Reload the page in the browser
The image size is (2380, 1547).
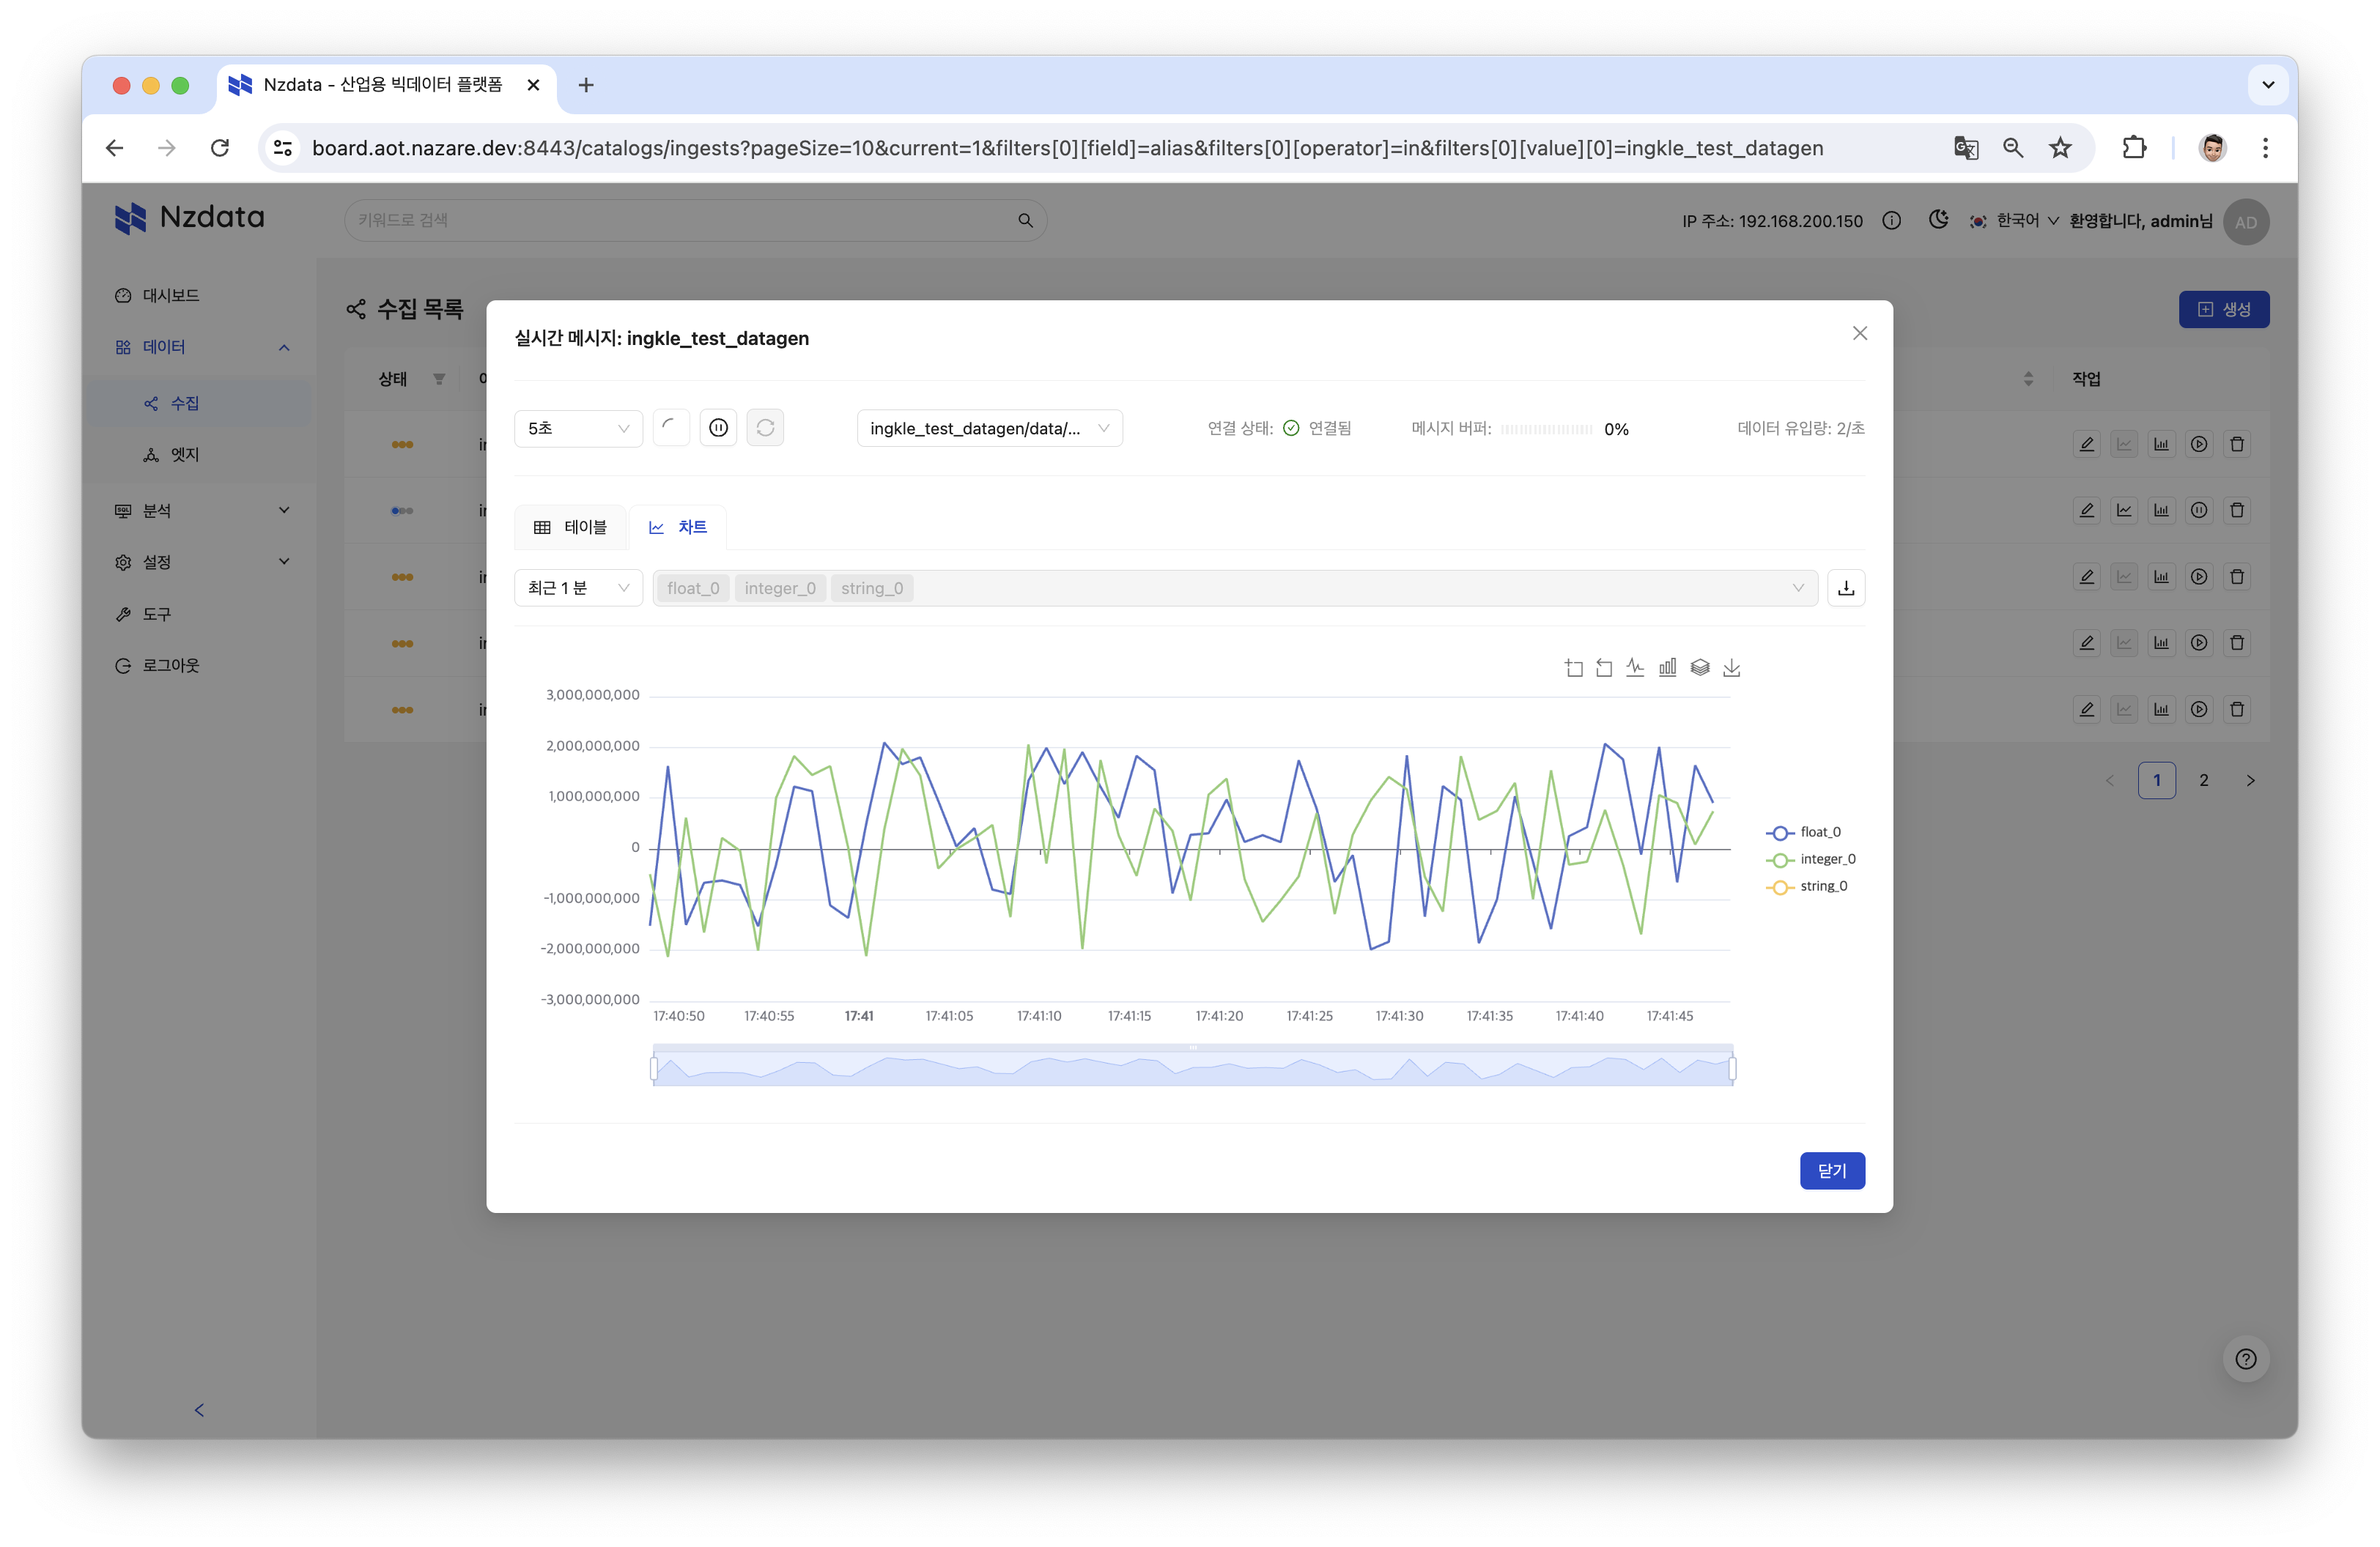[220, 148]
